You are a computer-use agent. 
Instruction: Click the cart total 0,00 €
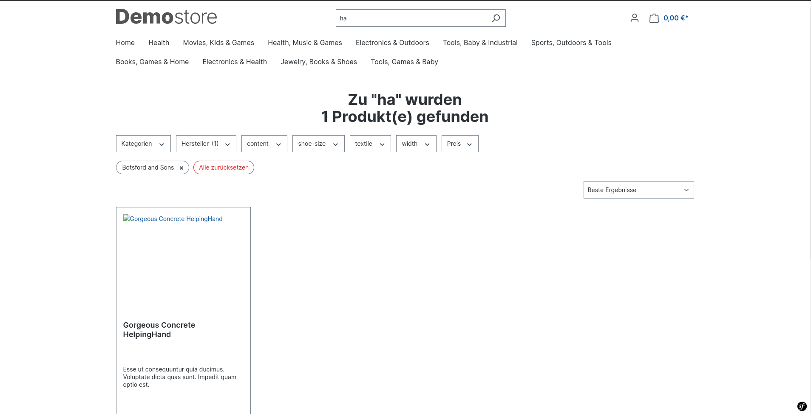(x=676, y=18)
